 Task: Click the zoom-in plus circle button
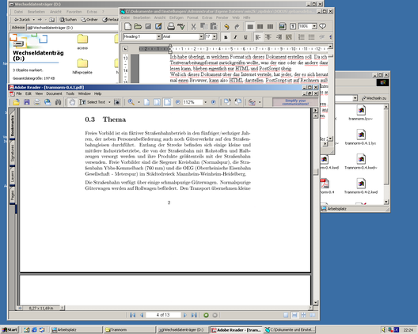point(213,102)
